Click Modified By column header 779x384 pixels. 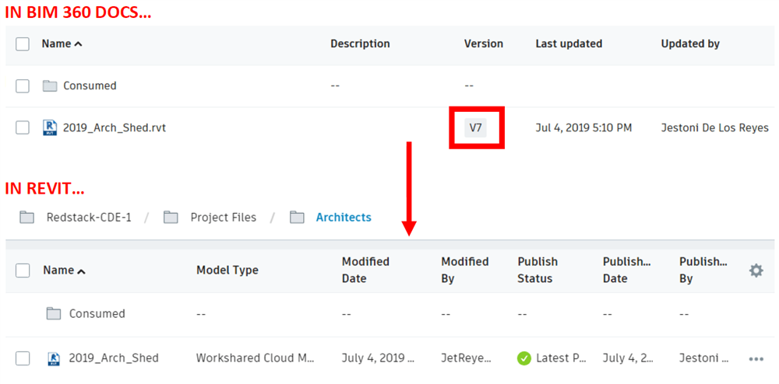coord(465,270)
